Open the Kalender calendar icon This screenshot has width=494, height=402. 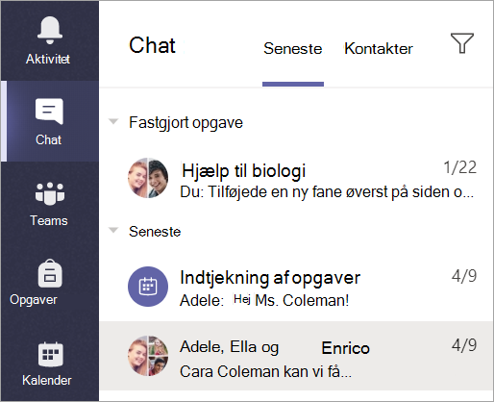(50, 354)
